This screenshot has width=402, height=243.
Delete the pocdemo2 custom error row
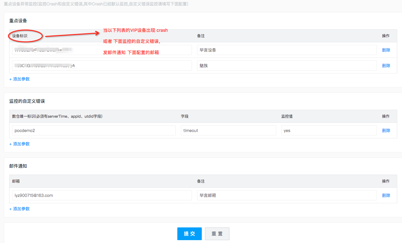pyautogui.click(x=386, y=130)
